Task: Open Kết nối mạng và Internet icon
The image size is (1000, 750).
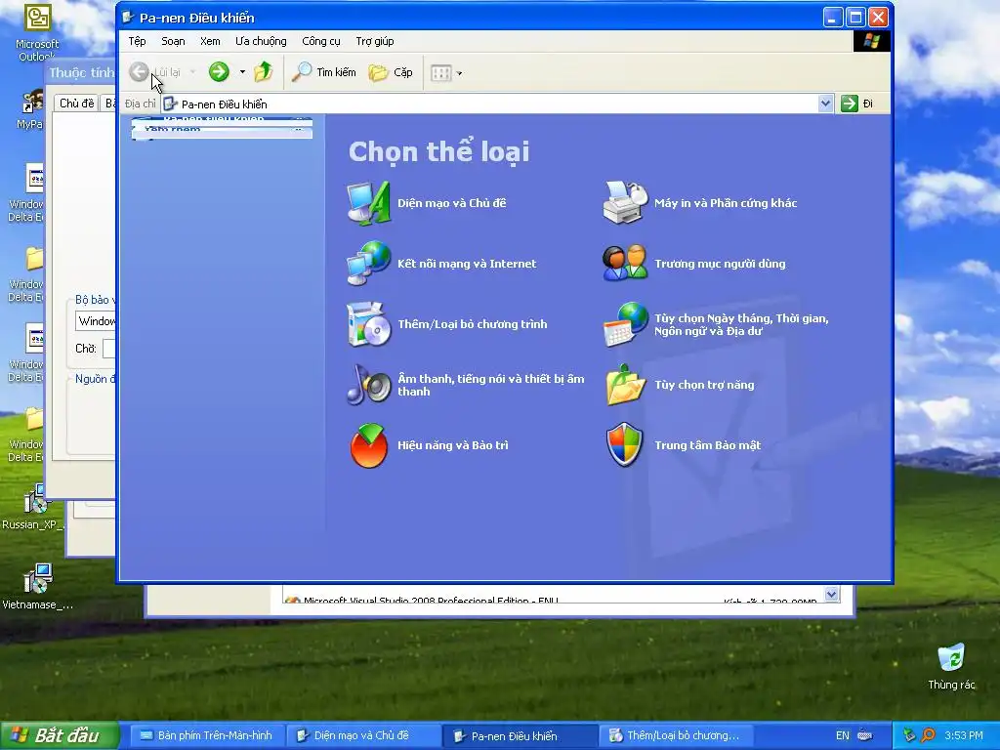Action: click(368, 264)
